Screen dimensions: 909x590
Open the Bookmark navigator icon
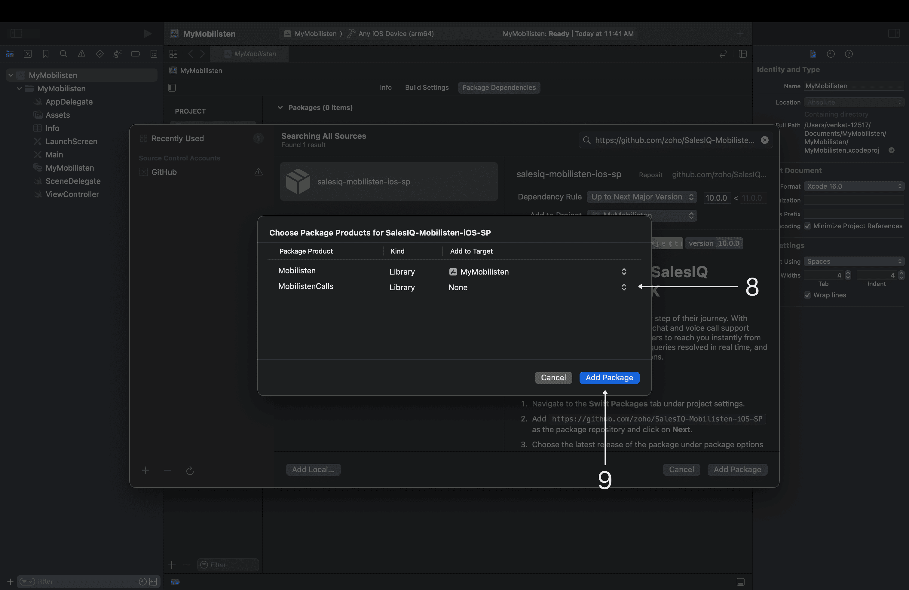[x=45, y=54]
